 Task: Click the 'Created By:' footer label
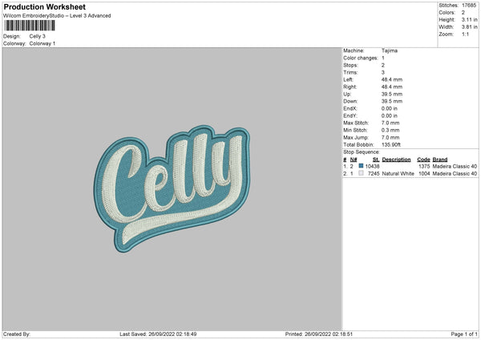pyautogui.click(x=17, y=334)
